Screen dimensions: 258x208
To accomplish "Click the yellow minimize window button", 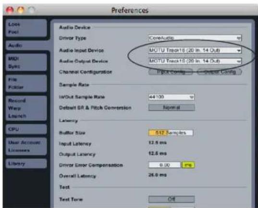I will pyautogui.click(x=21, y=10).
